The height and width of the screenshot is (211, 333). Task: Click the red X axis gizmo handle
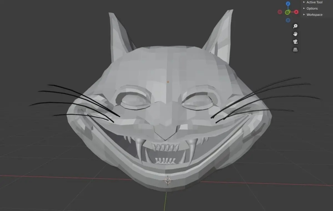[296, 12]
